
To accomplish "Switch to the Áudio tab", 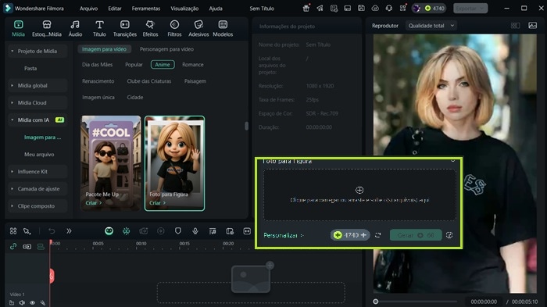I will (x=75, y=29).
